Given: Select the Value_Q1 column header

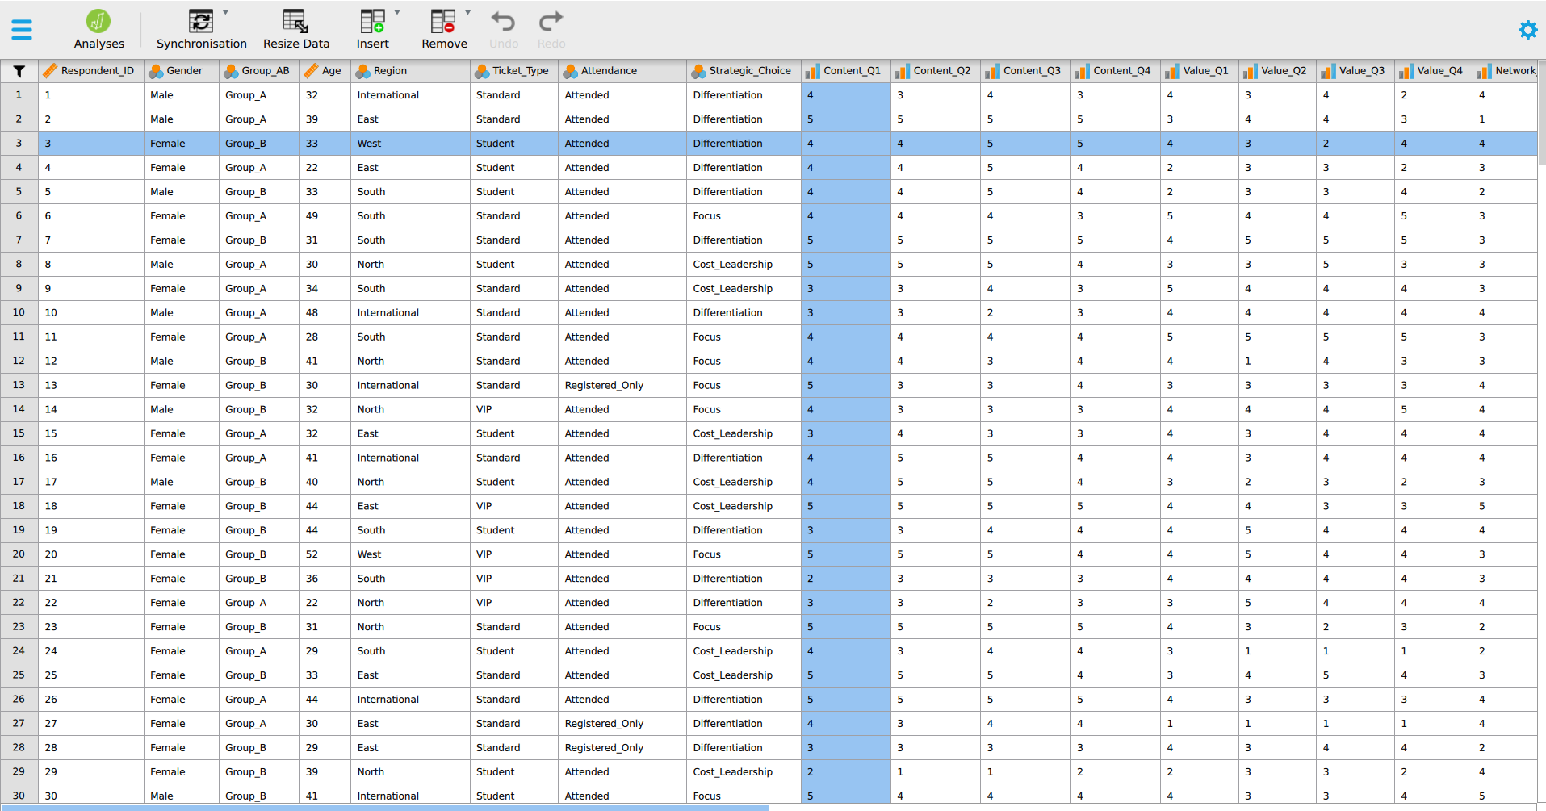Looking at the screenshot, I should 1200,71.
